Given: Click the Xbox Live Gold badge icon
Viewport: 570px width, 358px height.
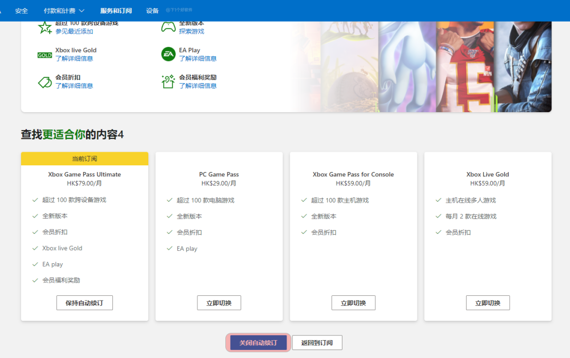Looking at the screenshot, I should pos(45,55).
